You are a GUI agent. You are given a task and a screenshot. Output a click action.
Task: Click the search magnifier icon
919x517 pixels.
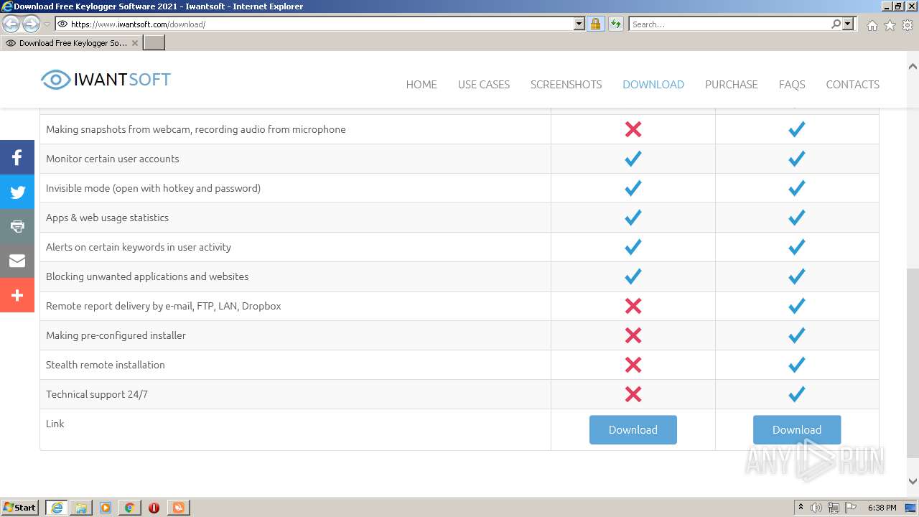[x=836, y=24]
